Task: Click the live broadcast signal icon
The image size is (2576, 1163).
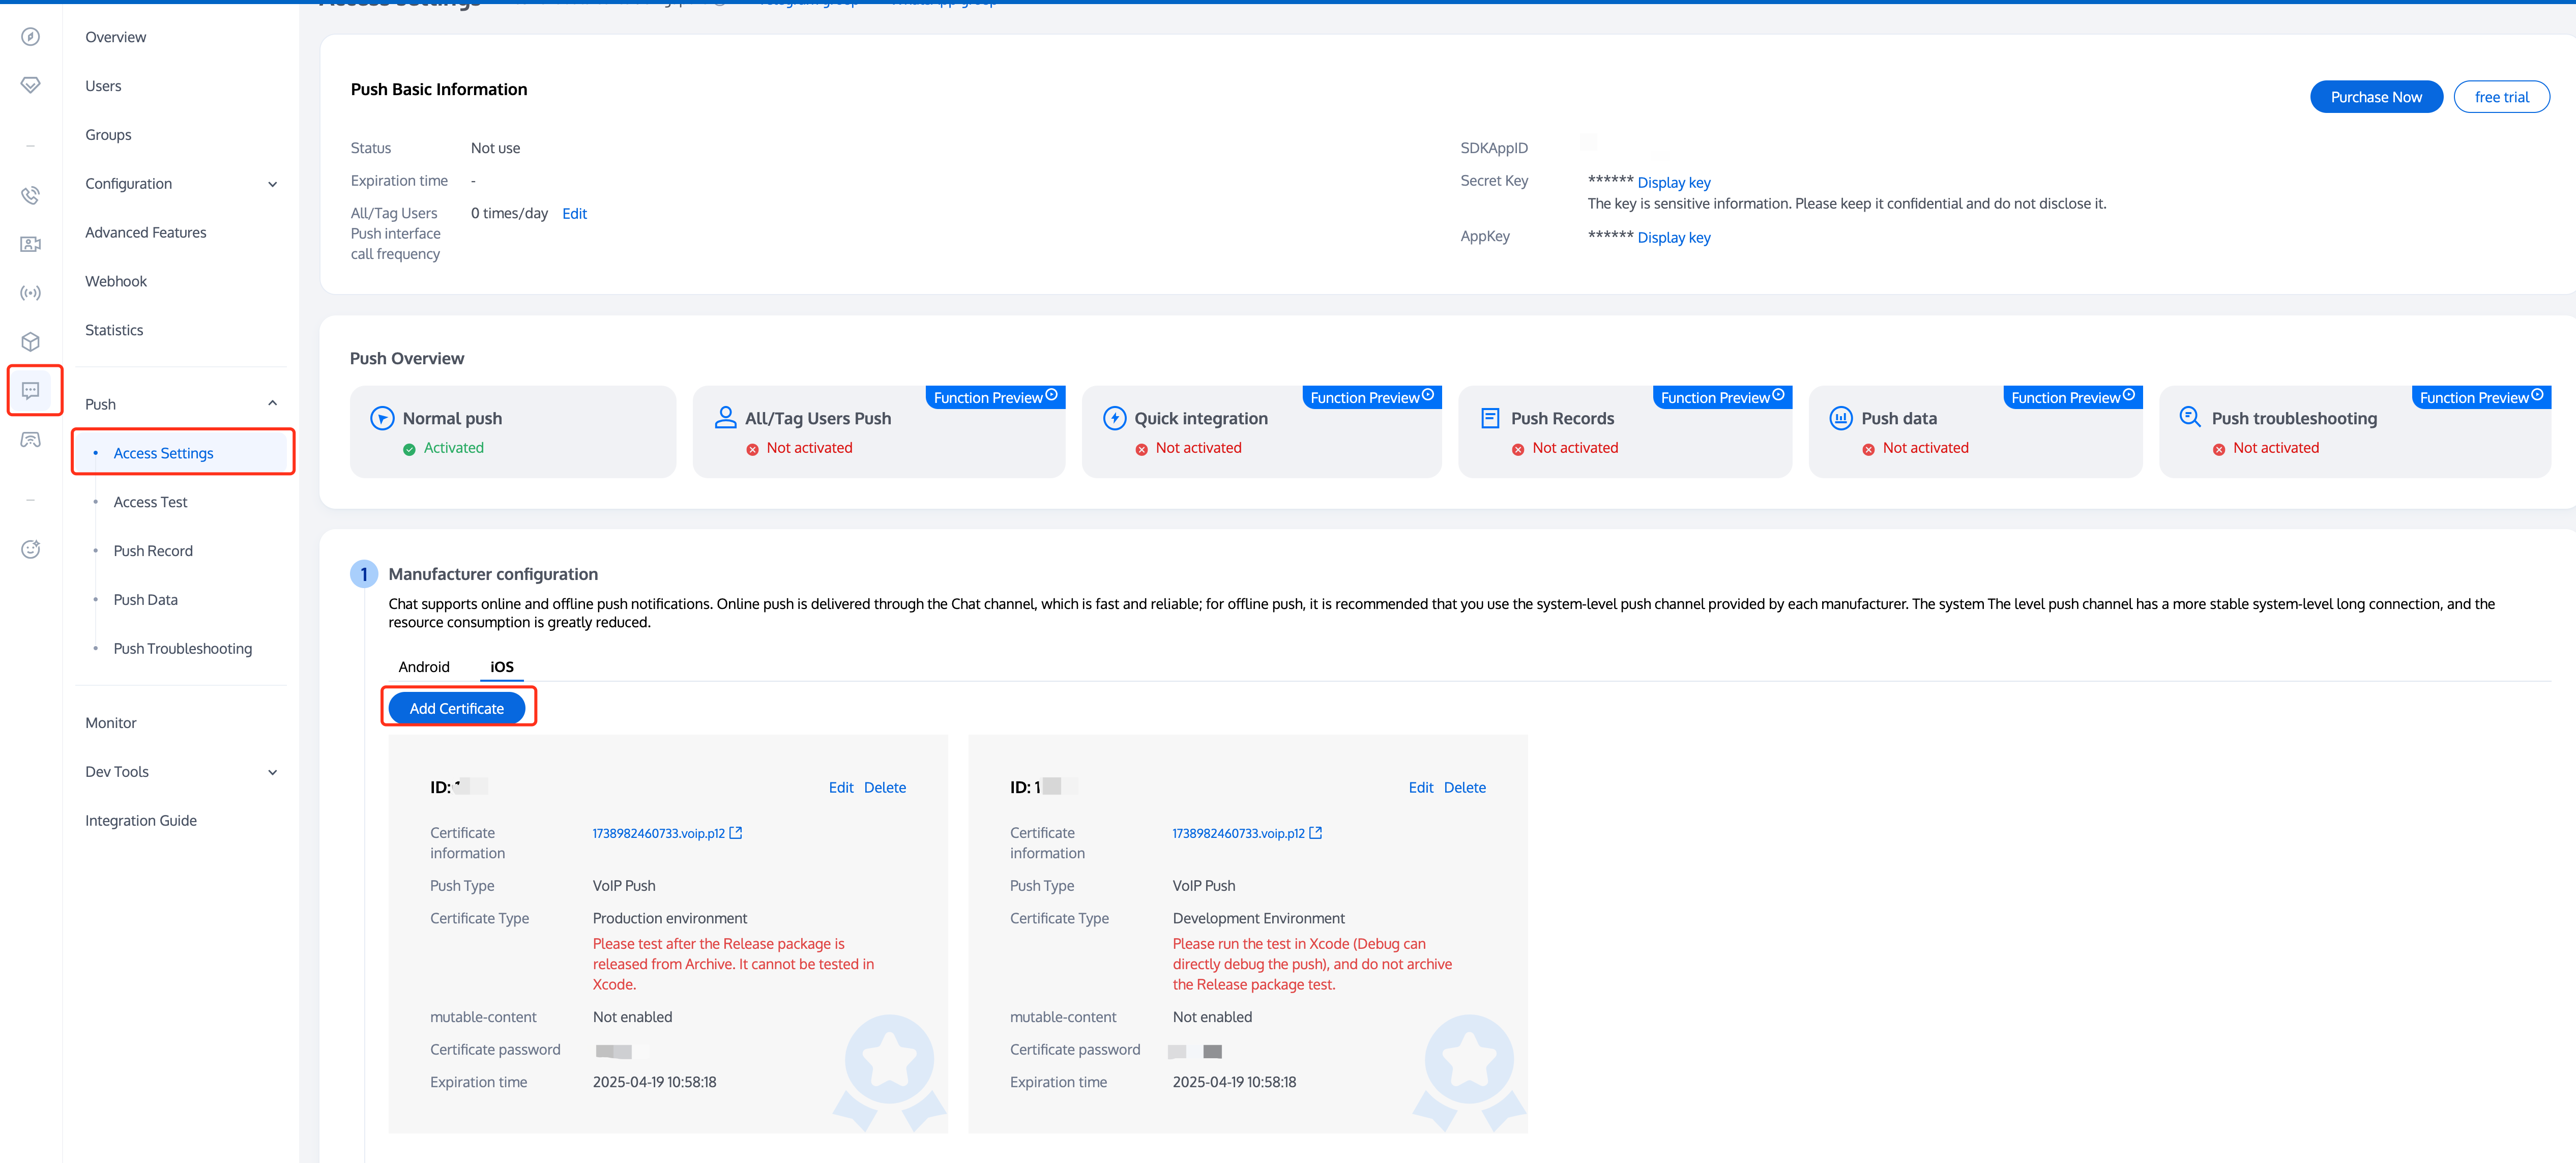Action: coord(30,292)
